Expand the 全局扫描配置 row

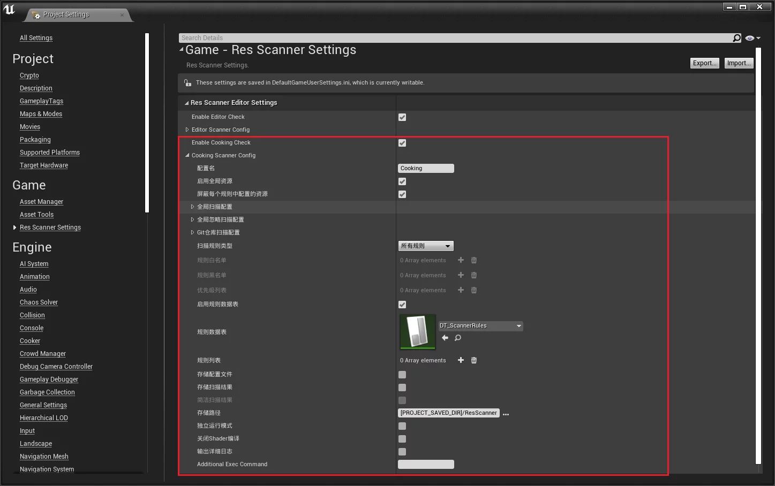pos(192,207)
